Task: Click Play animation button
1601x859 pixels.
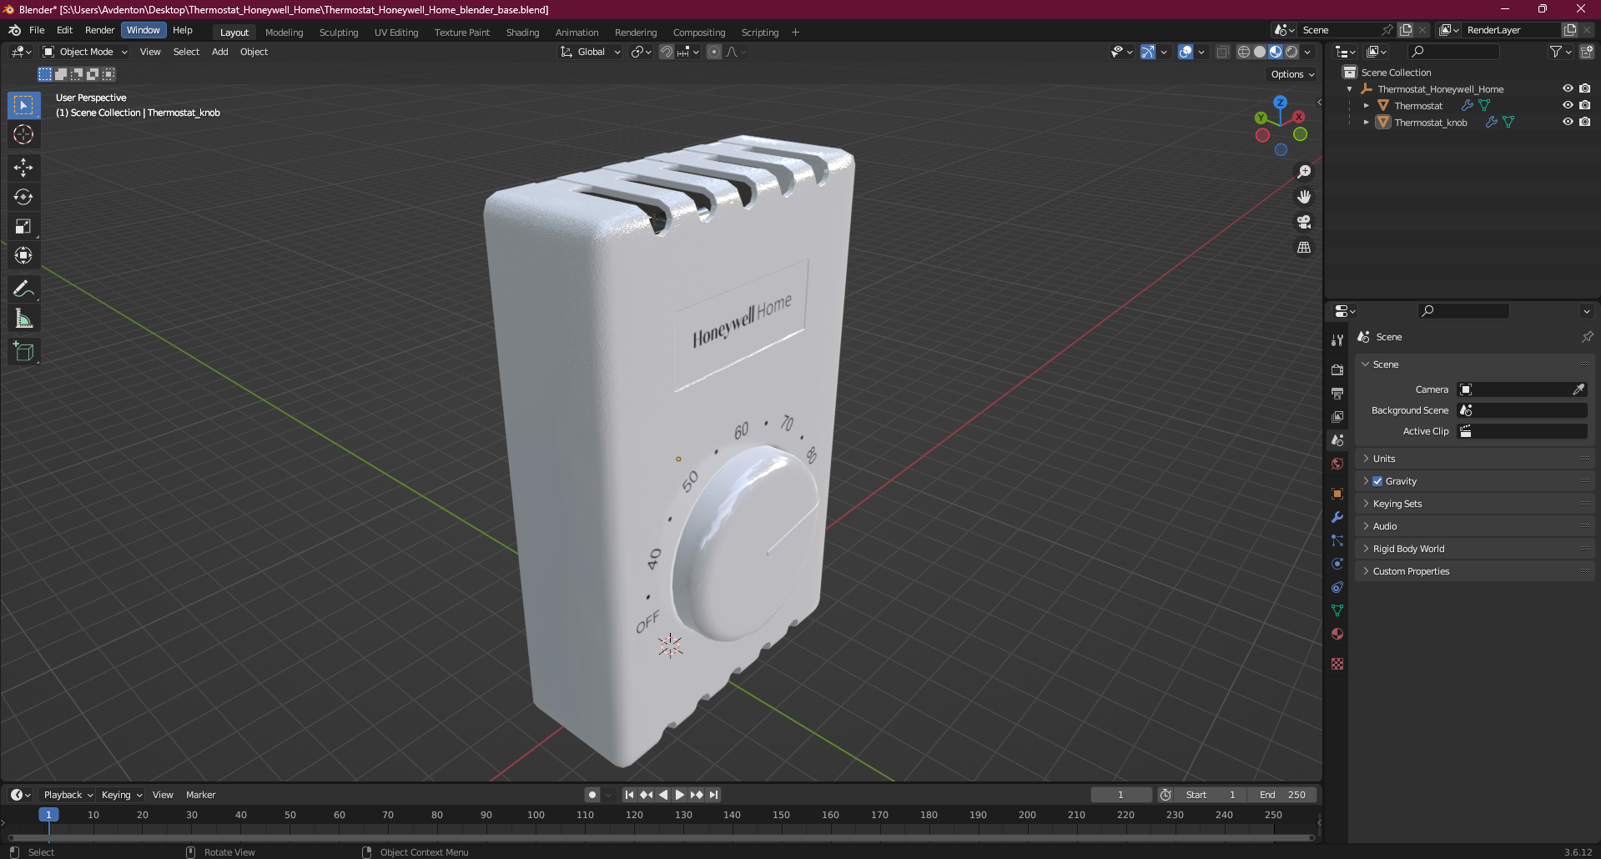Action: pos(679,795)
